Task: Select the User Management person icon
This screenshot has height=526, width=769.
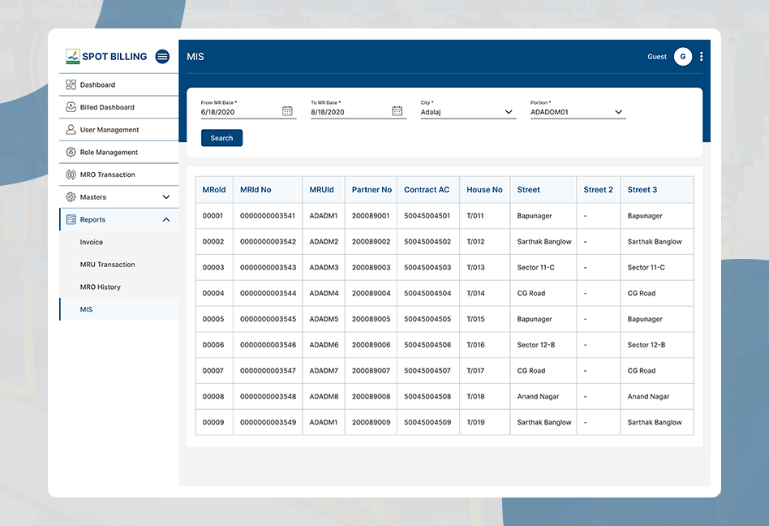Action: coord(71,130)
